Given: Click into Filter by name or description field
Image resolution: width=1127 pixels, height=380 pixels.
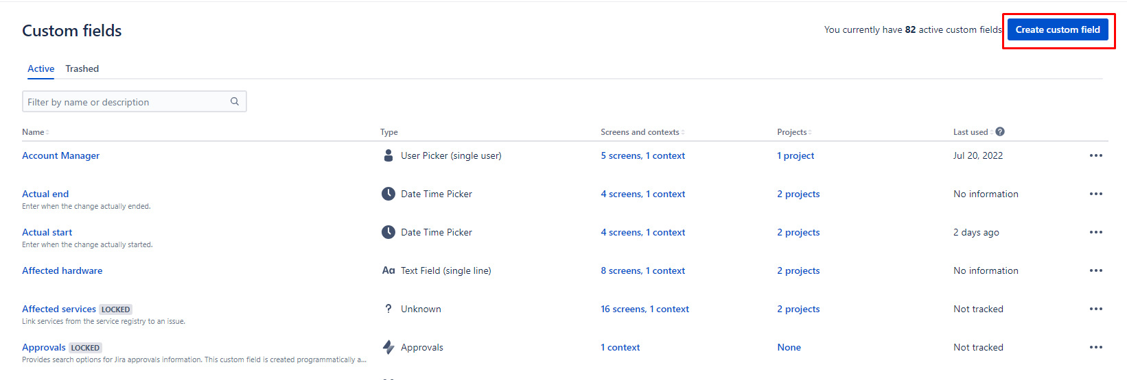Looking at the screenshot, I should coord(135,101).
